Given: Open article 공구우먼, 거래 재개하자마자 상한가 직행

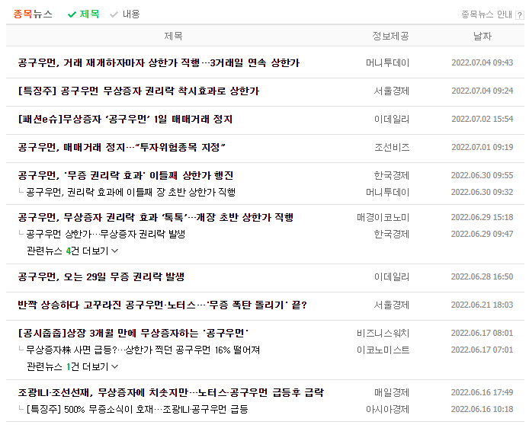Looking at the screenshot, I should point(159,63).
